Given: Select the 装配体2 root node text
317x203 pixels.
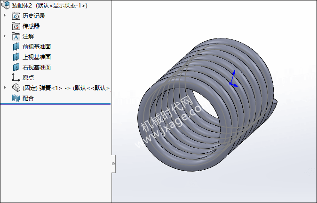Looking at the screenshot, I should [x=49, y=6].
